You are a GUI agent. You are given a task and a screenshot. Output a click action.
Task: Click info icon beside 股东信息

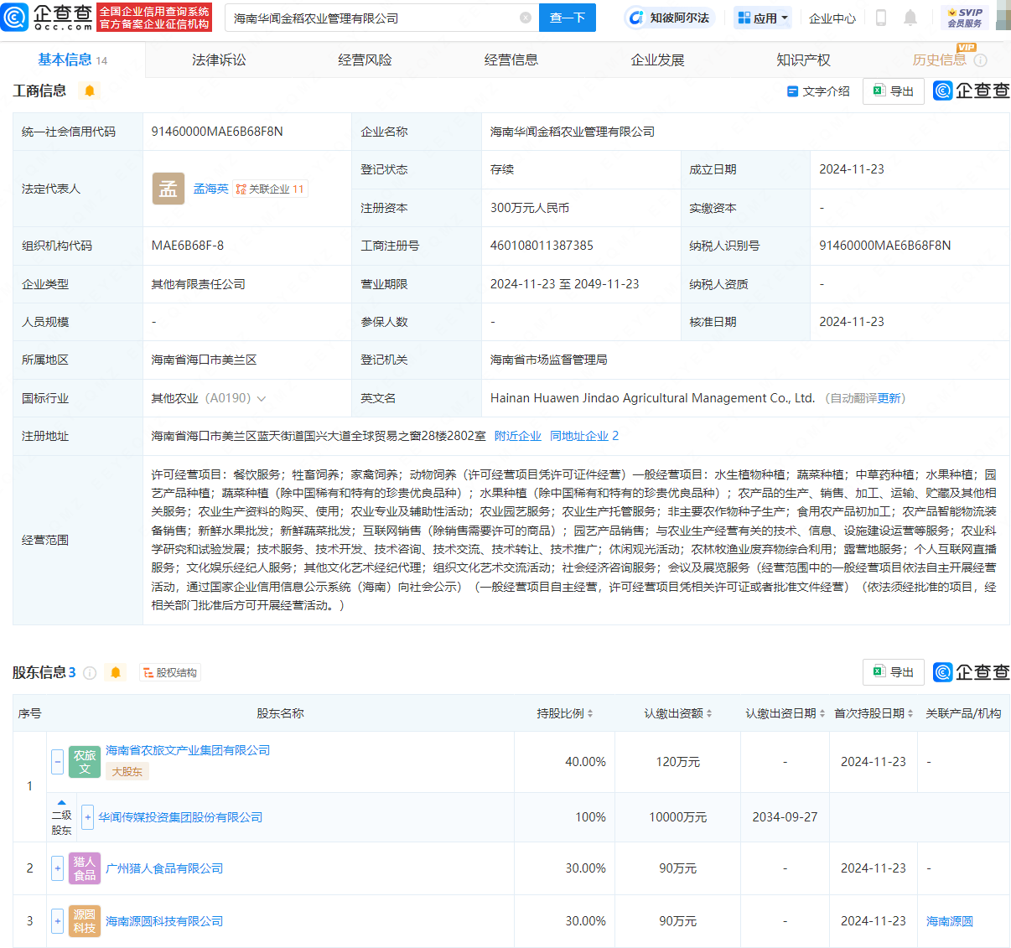tap(90, 672)
